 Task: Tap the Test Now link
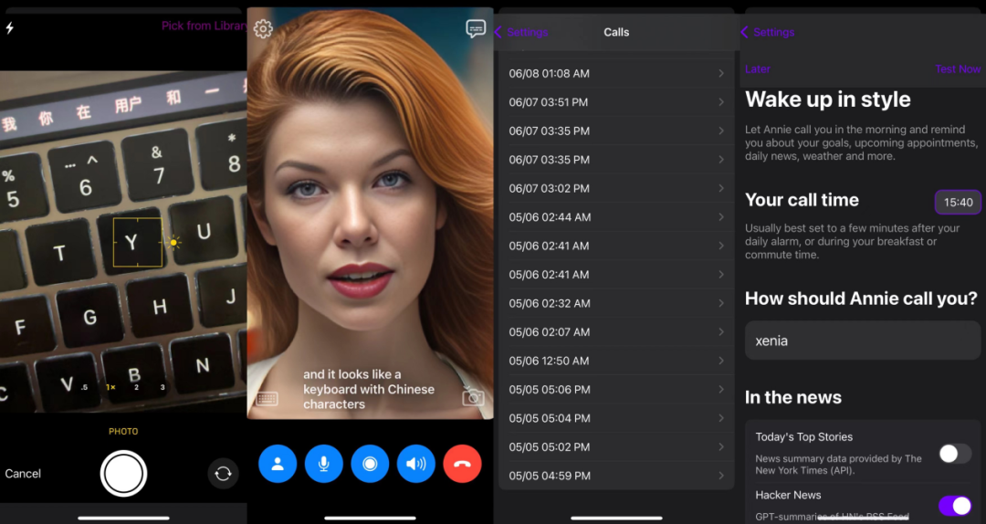point(958,69)
